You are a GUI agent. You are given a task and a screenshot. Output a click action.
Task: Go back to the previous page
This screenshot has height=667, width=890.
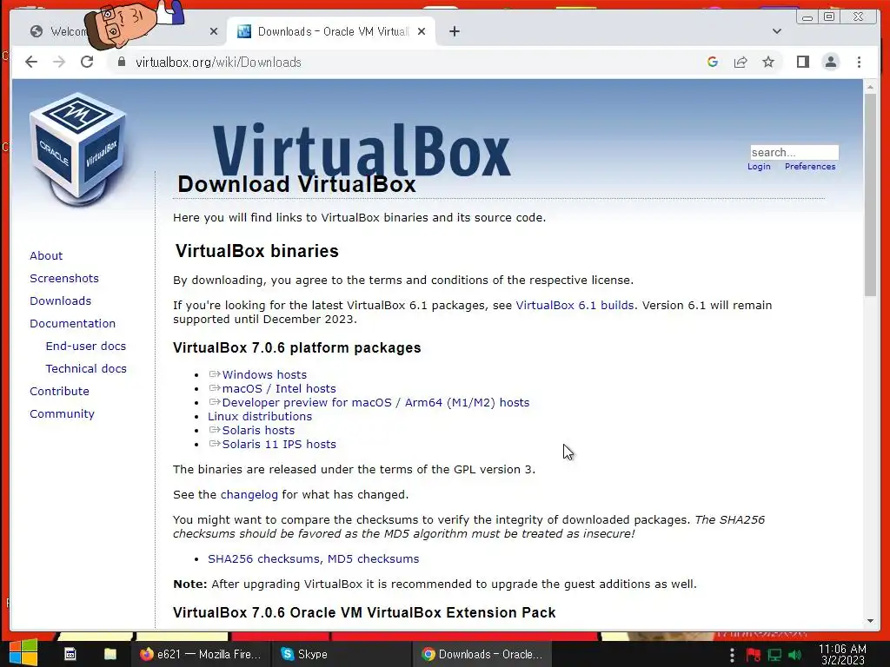pyautogui.click(x=31, y=62)
